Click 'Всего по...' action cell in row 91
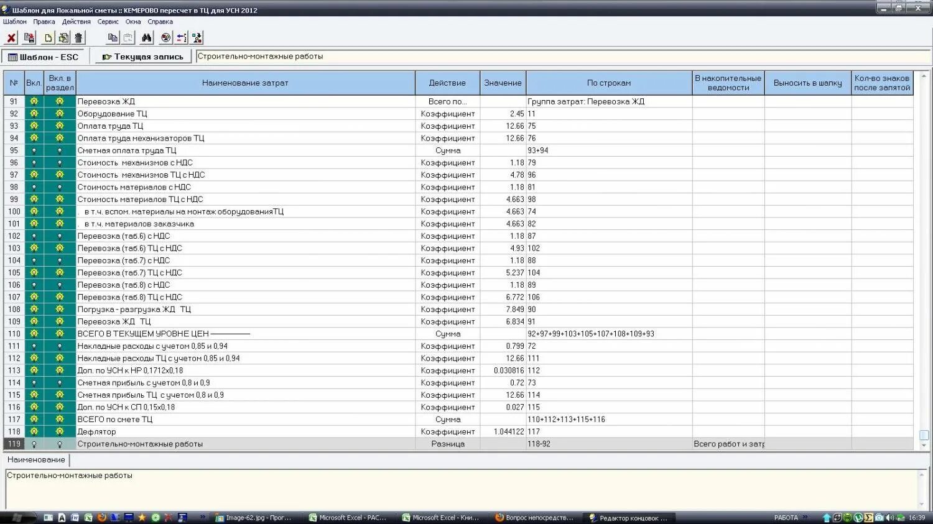Viewport: 933px width, 524px height. point(448,101)
